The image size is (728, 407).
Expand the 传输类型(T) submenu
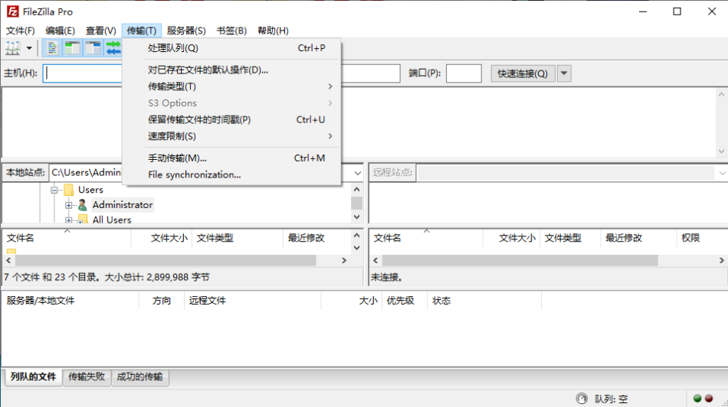pos(232,86)
